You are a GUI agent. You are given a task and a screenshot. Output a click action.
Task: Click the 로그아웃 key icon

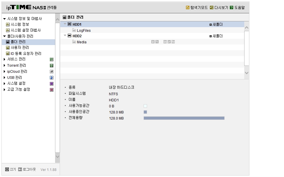pos(20,169)
